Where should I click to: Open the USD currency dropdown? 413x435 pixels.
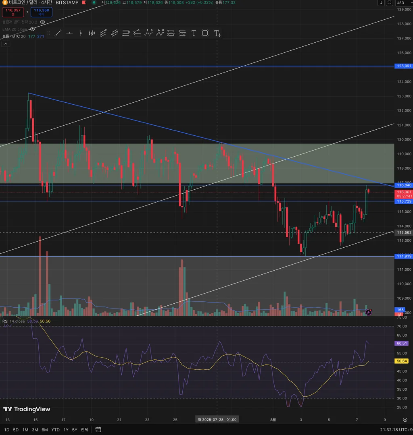[404, 2]
